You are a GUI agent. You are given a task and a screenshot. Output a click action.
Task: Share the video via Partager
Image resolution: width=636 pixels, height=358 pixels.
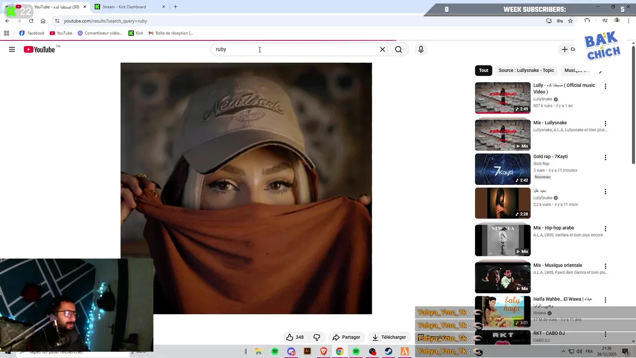click(x=346, y=337)
